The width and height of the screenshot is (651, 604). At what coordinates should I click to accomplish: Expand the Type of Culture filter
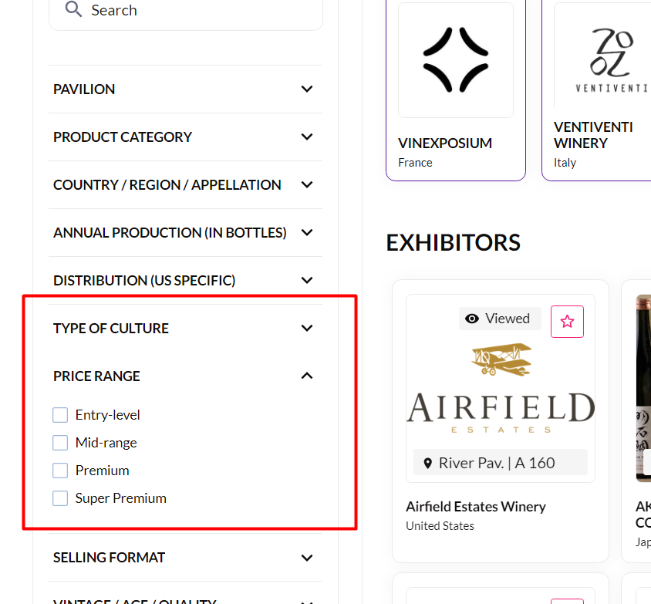[x=307, y=329]
